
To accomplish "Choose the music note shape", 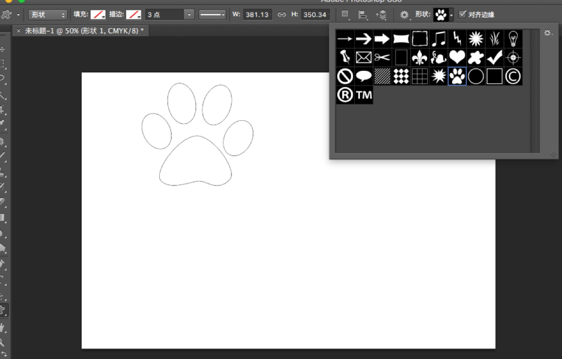I will coord(438,39).
